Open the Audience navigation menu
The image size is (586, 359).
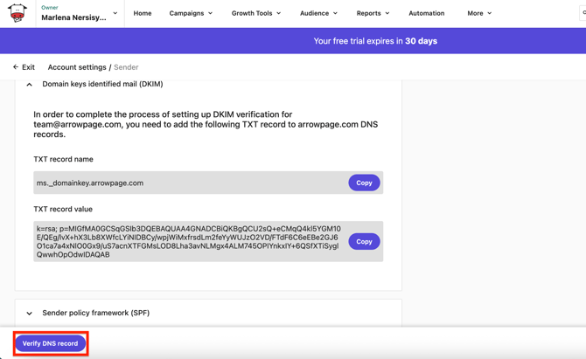[x=318, y=13]
